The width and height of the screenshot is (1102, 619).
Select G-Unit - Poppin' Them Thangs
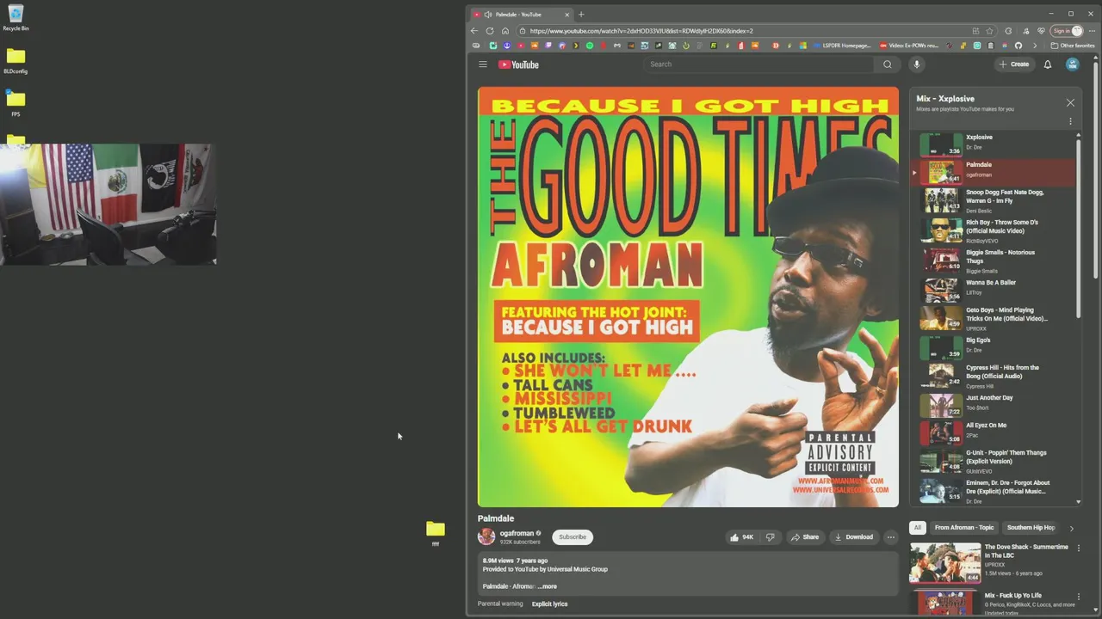point(994,461)
